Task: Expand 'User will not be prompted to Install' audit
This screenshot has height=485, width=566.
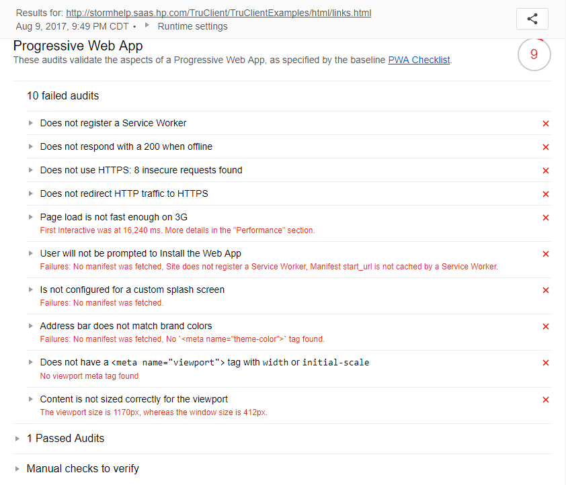Action: pos(140,253)
